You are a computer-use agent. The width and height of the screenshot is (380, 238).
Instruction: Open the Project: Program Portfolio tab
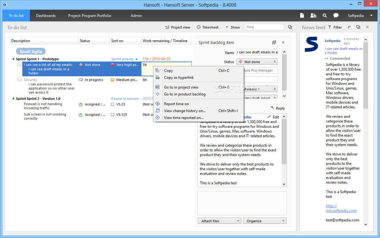coord(90,15)
